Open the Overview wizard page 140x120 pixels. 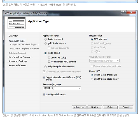[x=13, y=36]
